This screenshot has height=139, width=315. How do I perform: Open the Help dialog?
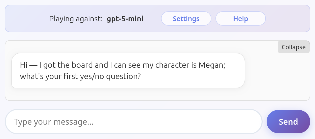[240, 19]
